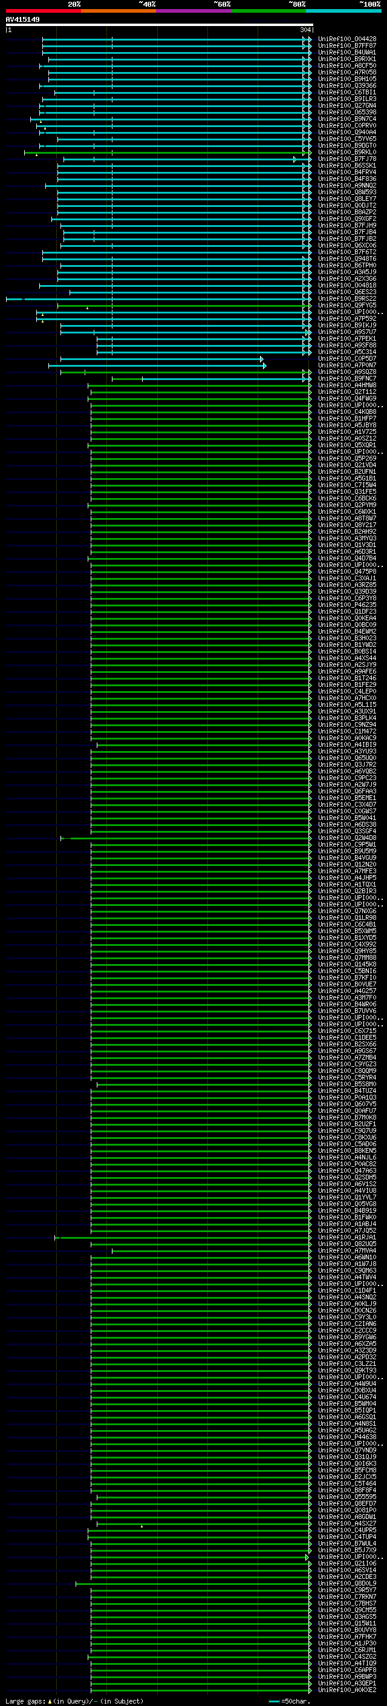Select hit label UniRef100_B9RKL0
This screenshot has width=387, height=1706.
tap(347, 153)
